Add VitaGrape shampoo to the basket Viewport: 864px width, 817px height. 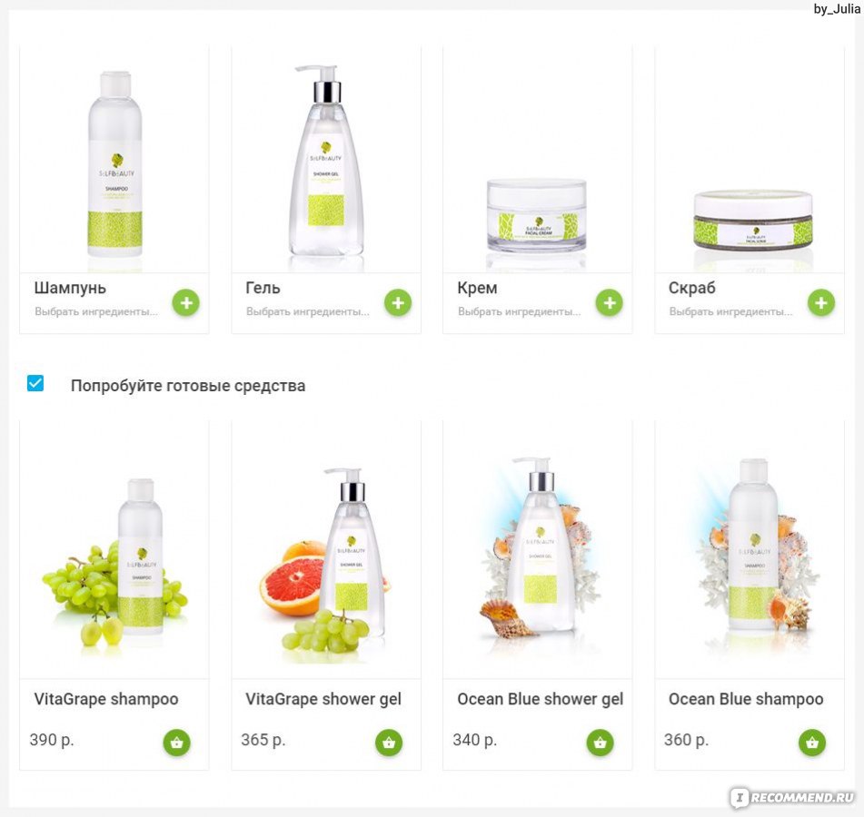tap(177, 743)
